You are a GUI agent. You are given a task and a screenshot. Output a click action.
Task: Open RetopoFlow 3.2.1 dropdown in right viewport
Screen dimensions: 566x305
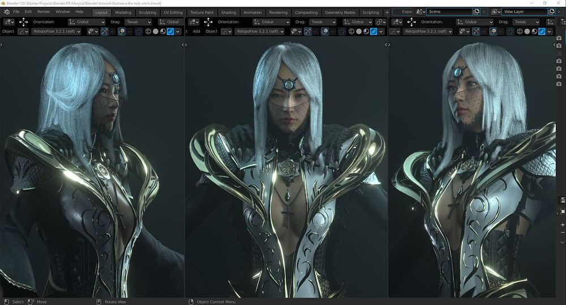[428, 31]
